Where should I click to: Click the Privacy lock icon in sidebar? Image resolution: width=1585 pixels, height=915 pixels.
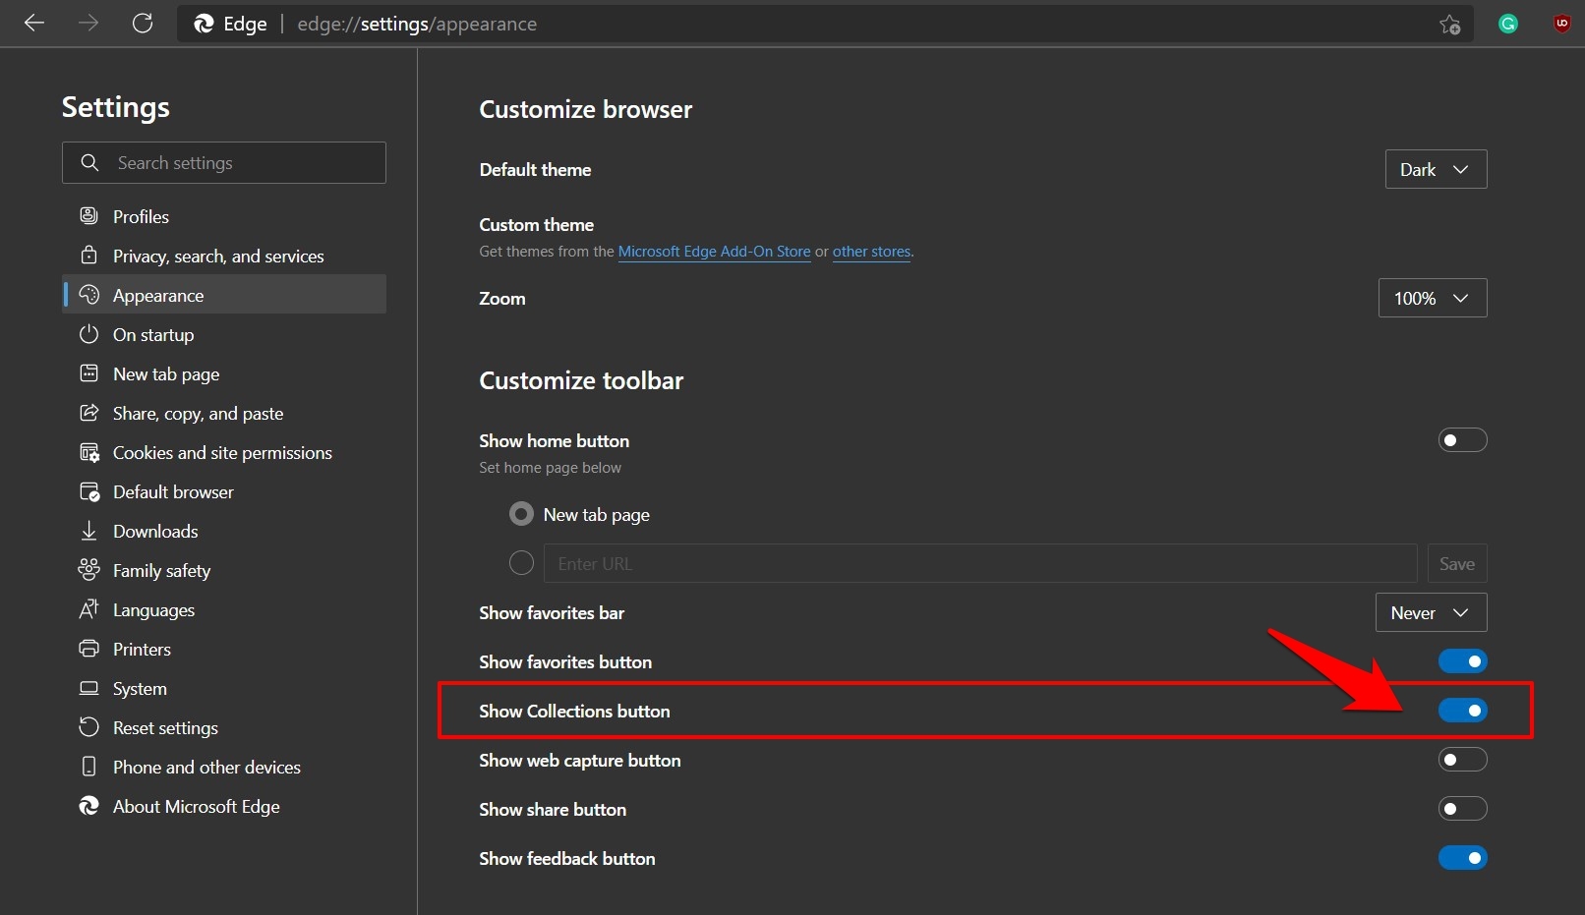point(88,255)
